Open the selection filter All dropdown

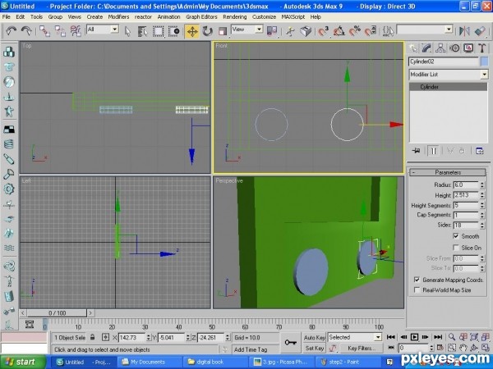point(115,30)
